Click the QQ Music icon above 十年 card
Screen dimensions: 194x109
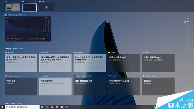(x=143, y=53)
